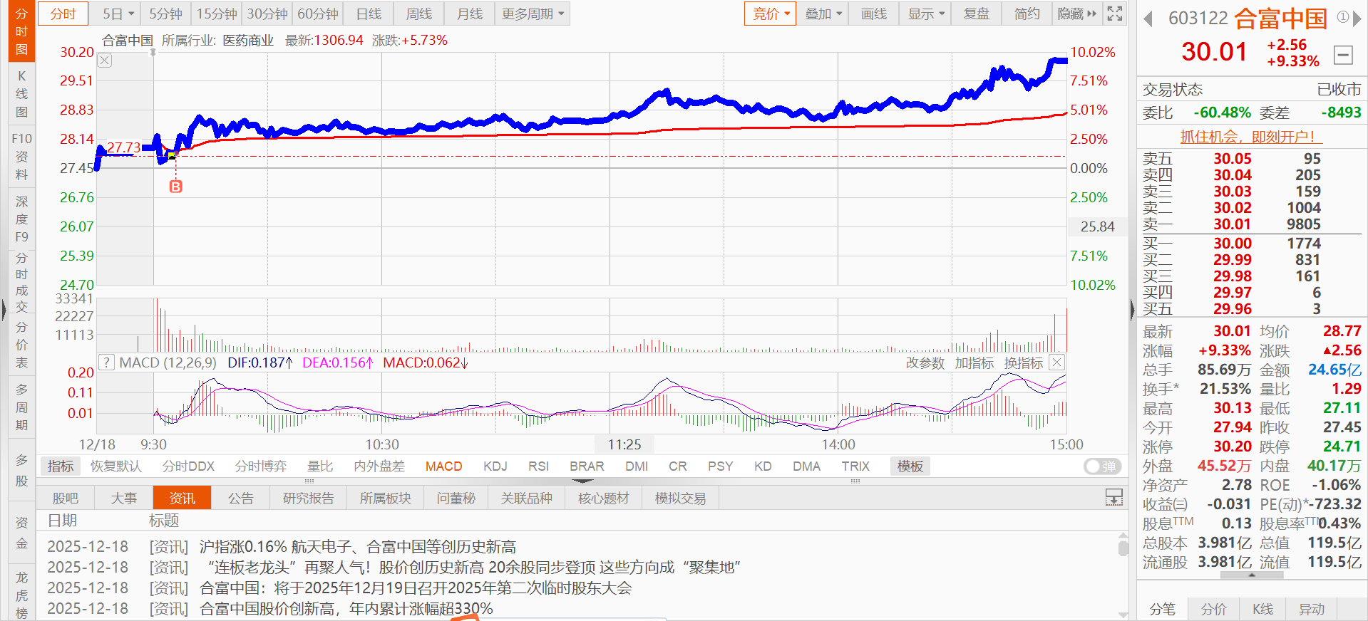Screen dimensions: 1368x621
Task: Switch to 60分钟 period
Action: 318,14
